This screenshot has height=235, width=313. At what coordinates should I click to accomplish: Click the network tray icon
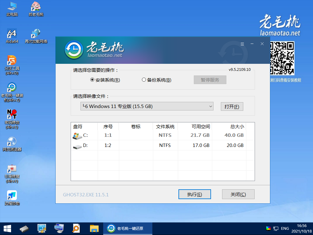tap(276, 229)
